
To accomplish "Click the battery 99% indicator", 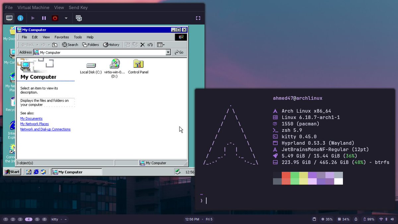I will 369,219.
